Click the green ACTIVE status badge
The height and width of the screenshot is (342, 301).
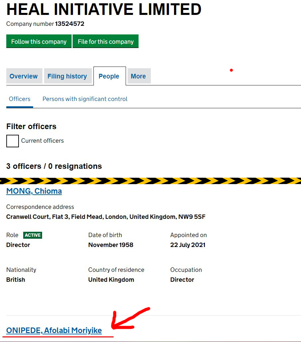click(32, 235)
